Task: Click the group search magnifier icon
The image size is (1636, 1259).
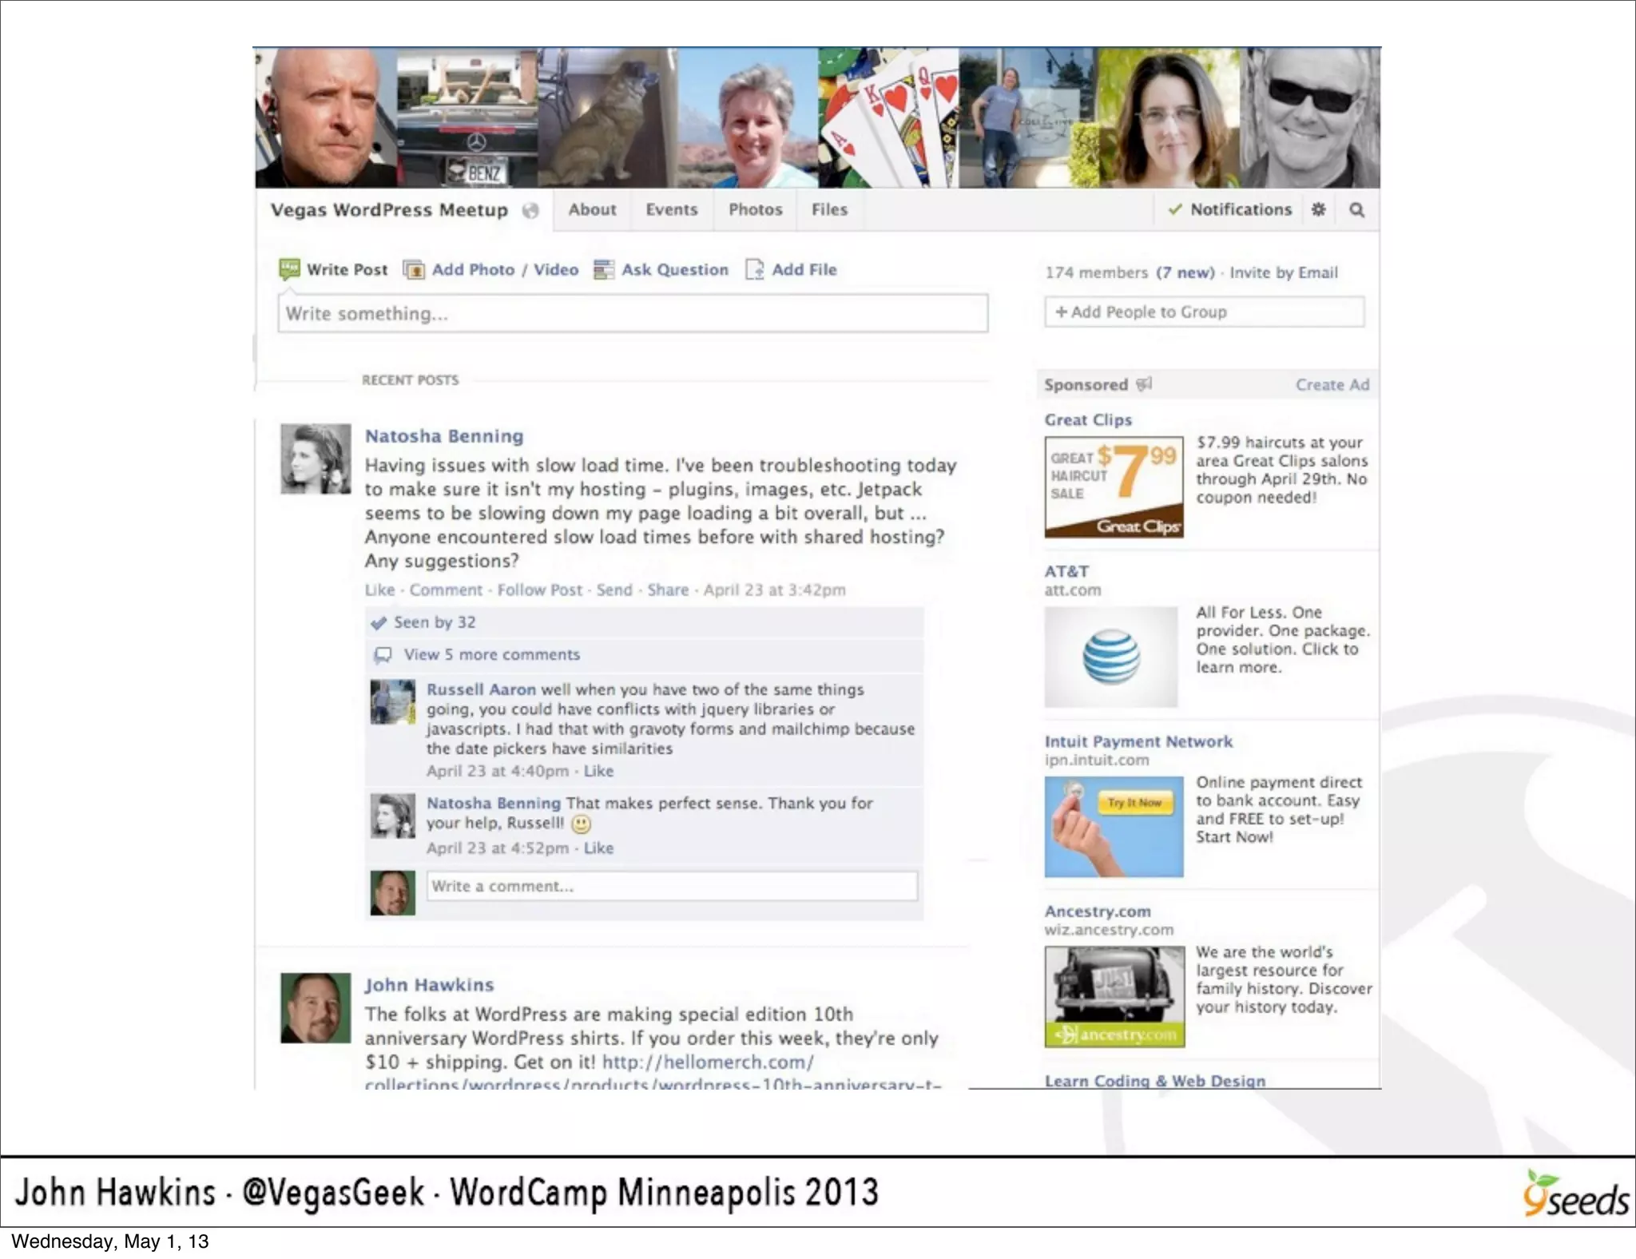Action: tap(1356, 209)
